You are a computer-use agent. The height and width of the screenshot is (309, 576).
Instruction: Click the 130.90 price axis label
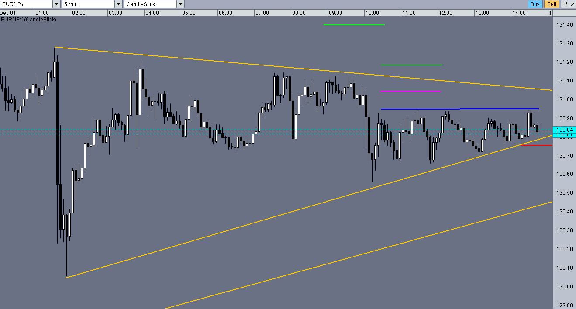tap(565, 118)
